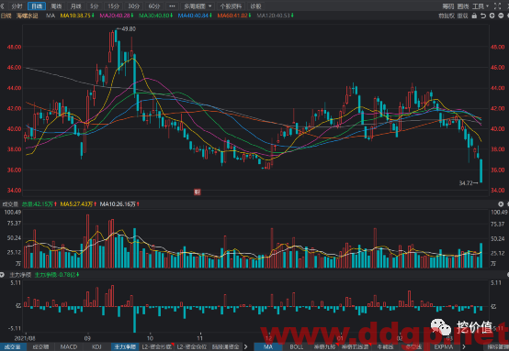Viewport: 509px width, 351px height.
Task: Click the undo curved arrow icon
Action: 483,16
